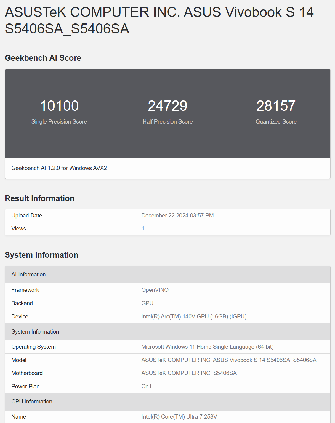Viewport: 335px width, 423px height.
Task: Click the Backend row label
Action: (22, 303)
